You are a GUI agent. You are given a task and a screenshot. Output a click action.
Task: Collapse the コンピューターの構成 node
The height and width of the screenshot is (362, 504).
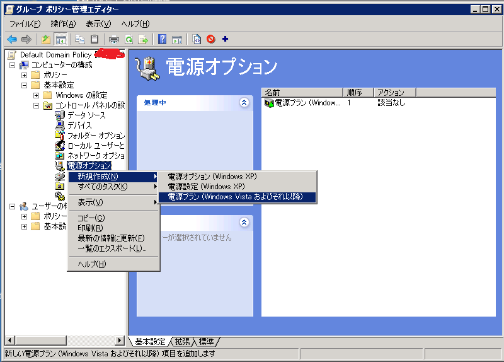pos(12,66)
